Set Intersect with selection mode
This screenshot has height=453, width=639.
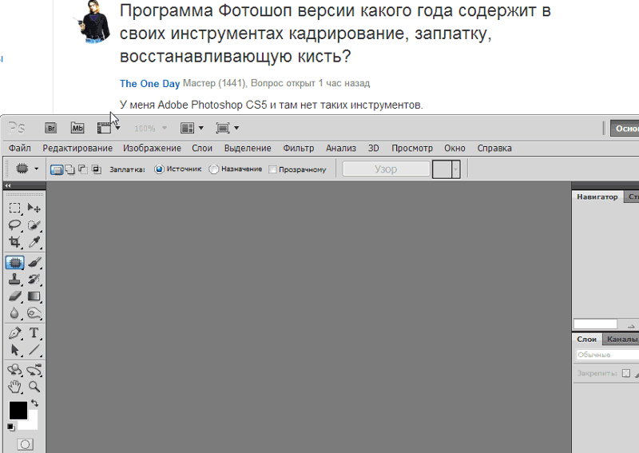tap(97, 169)
